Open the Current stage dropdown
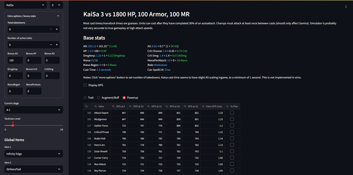Viewport: 353px width, 175px height. 34,110
